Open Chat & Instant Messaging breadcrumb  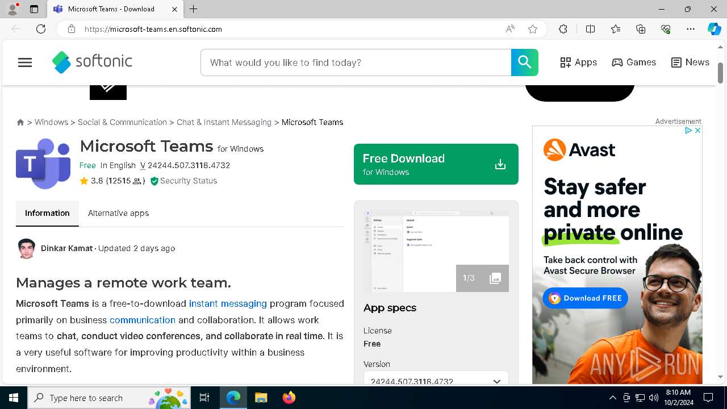(224, 122)
